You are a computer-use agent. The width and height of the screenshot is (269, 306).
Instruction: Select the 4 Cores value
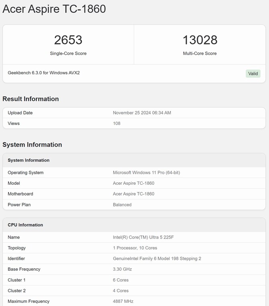pos(121,291)
